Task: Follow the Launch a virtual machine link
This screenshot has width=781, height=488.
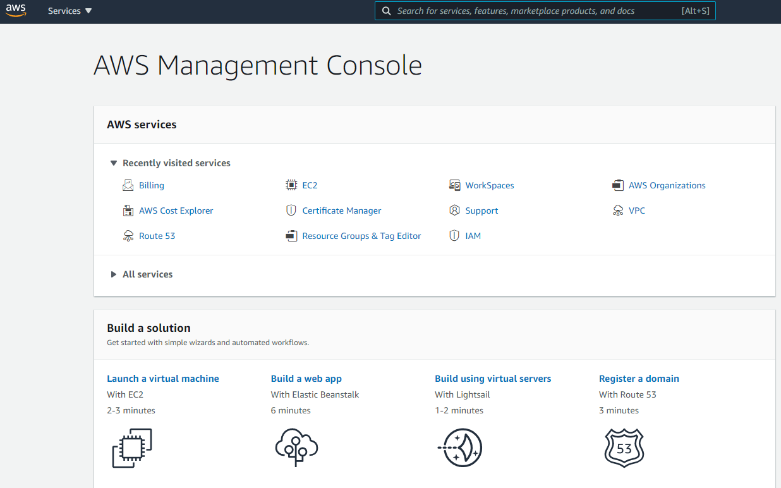Action: click(163, 379)
